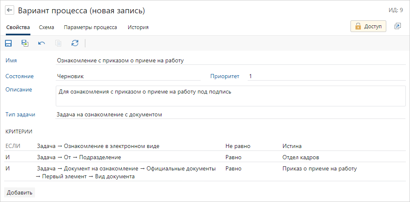Open the Тип задачи selection field
This screenshot has height=202, width=410.
point(230,114)
